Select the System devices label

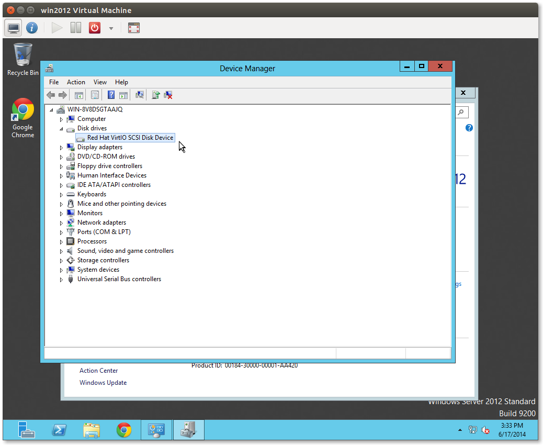point(98,269)
